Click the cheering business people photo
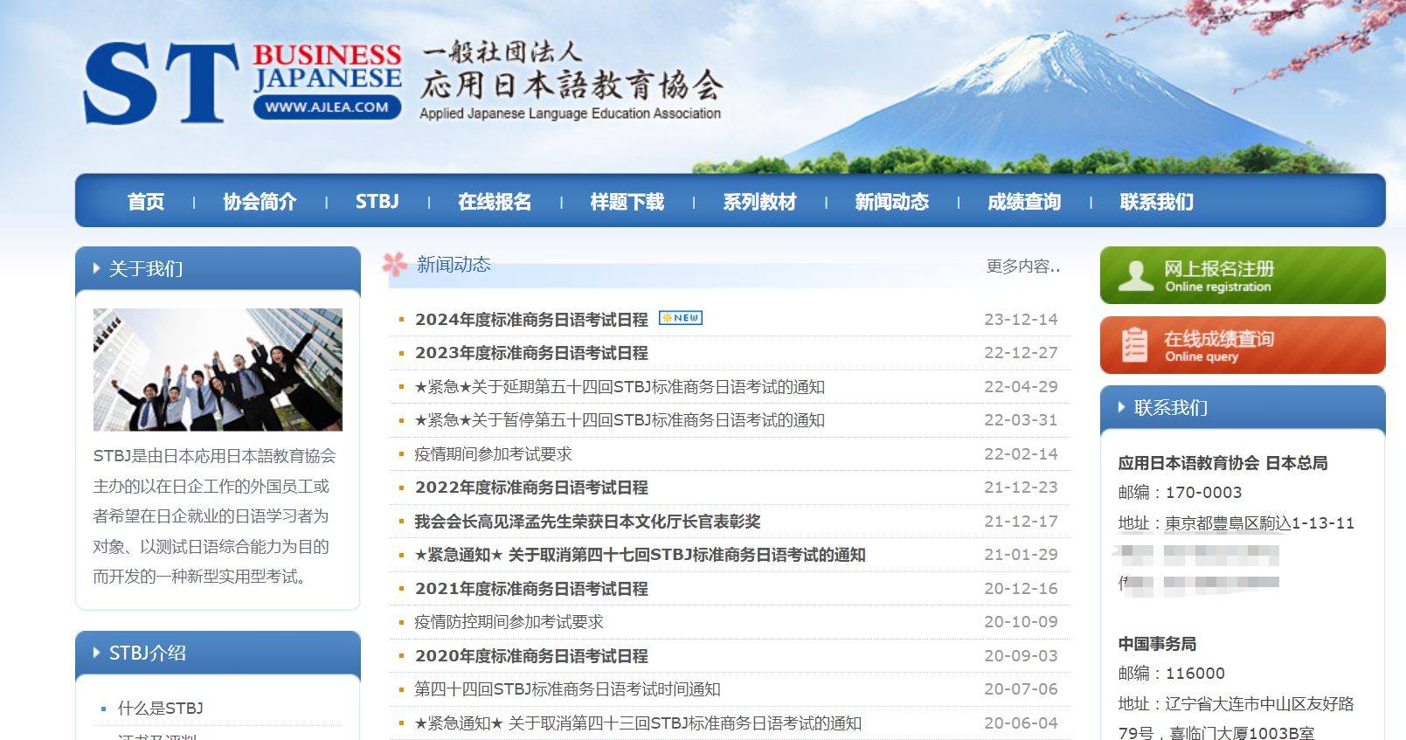Screen dimensions: 1406x740 point(218,370)
